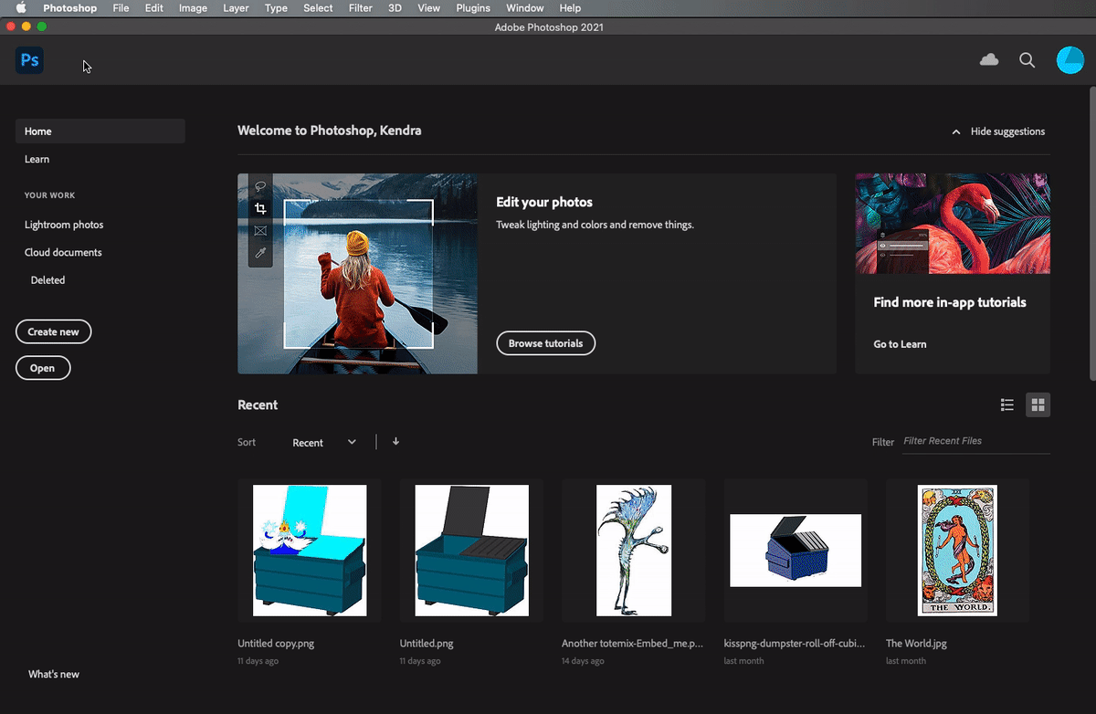The image size is (1096, 714).
Task: Click the eyedropper icon in tutorial image
Action: tap(260, 253)
